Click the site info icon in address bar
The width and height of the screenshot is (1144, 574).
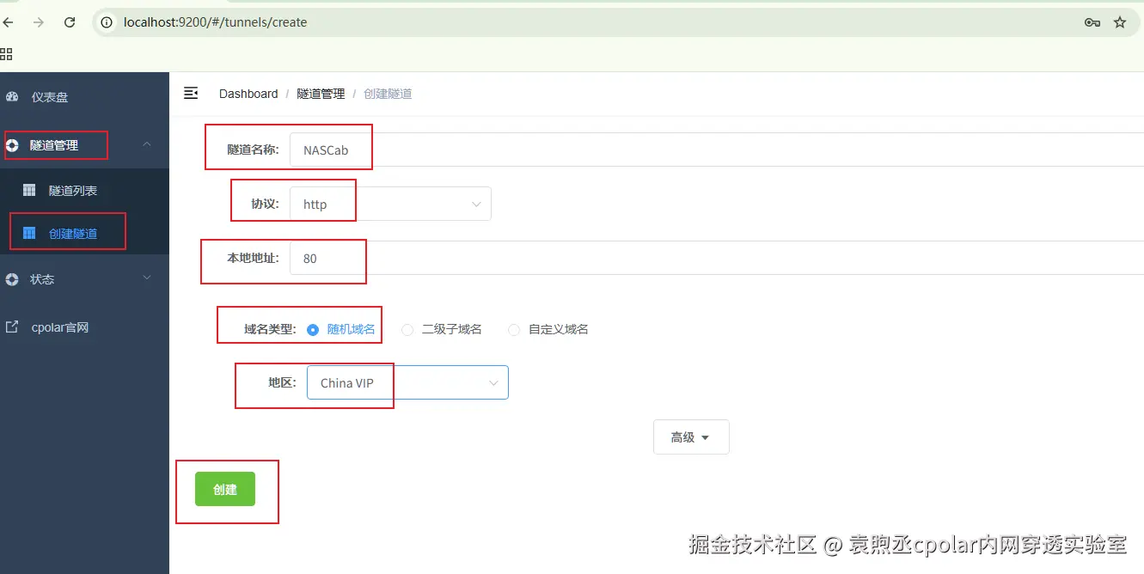[107, 22]
